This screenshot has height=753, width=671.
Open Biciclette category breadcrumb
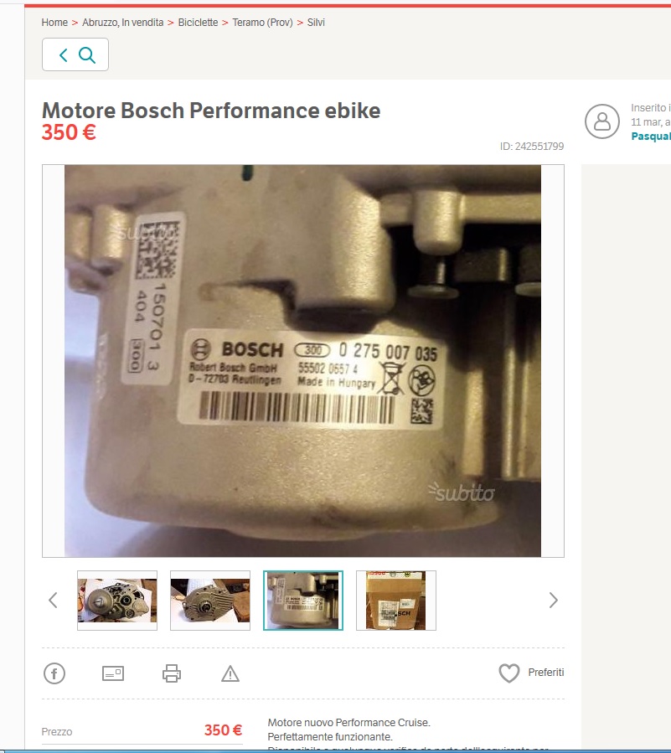click(x=198, y=23)
